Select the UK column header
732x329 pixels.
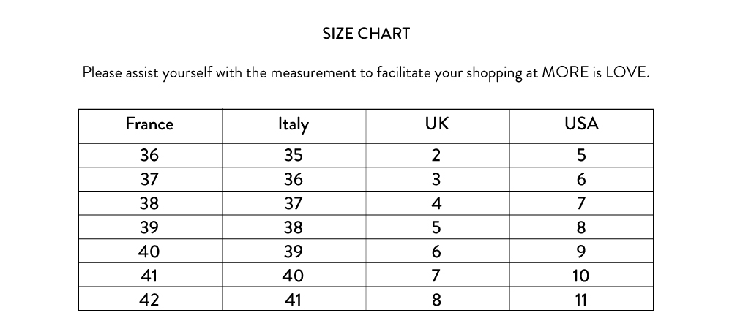437,124
